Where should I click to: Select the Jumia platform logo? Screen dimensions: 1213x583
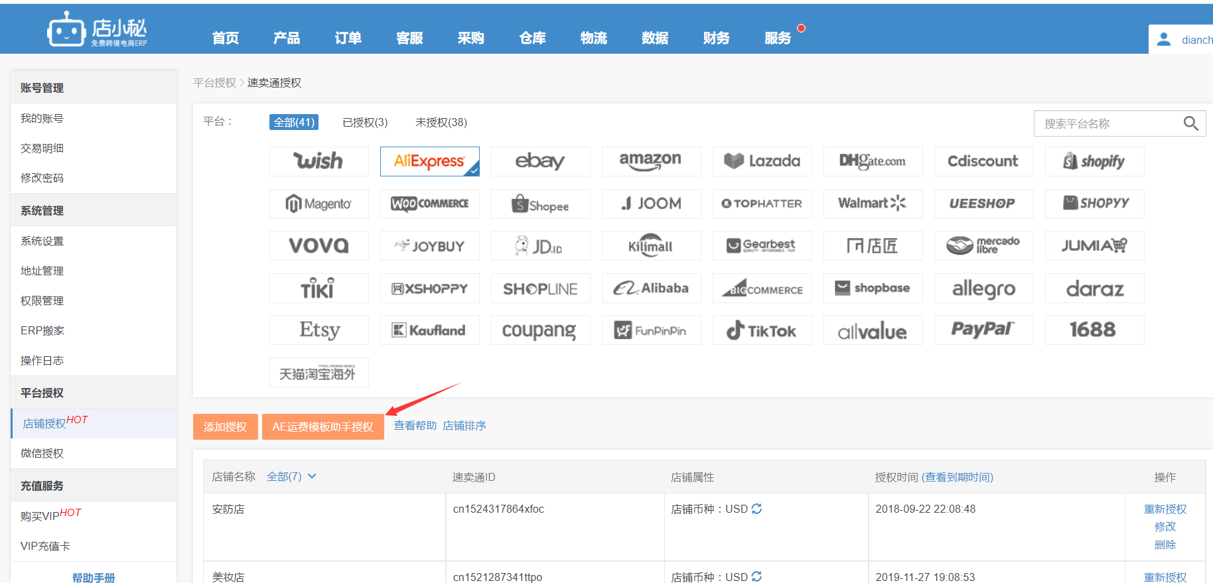click(x=1094, y=245)
